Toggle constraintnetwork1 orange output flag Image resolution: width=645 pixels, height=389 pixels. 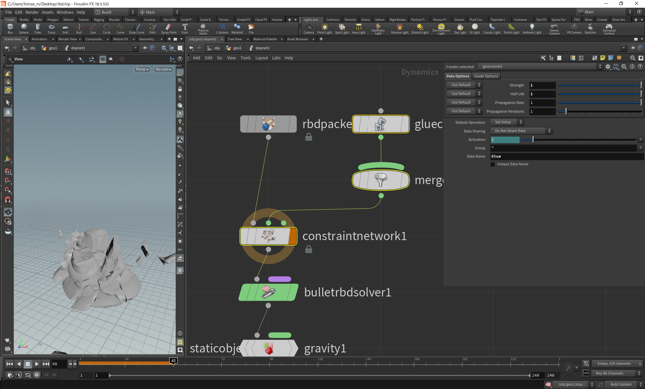[x=293, y=236]
